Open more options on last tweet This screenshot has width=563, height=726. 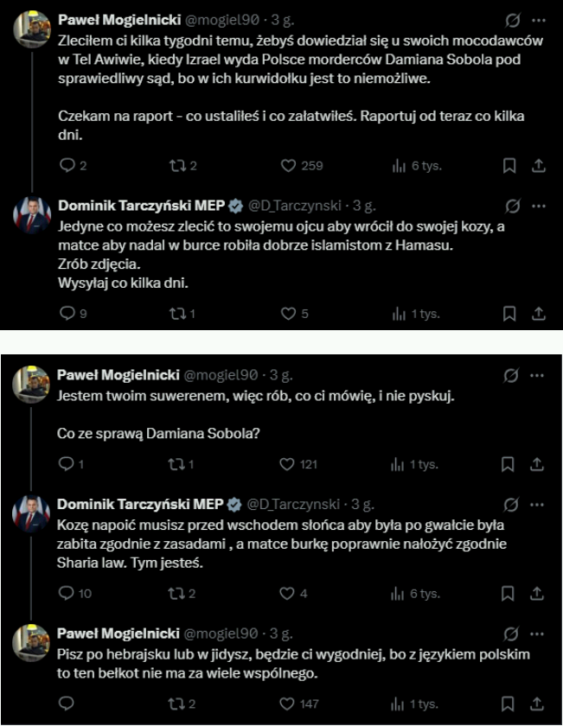(536, 634)
